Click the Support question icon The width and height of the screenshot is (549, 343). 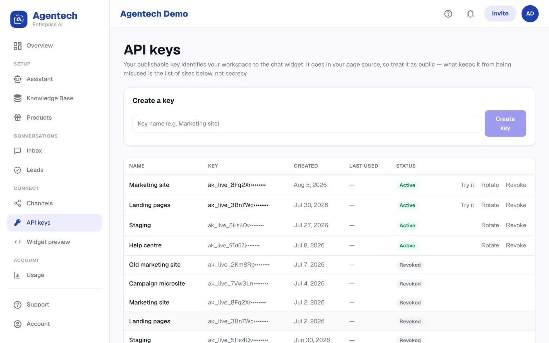coord(18,305)
